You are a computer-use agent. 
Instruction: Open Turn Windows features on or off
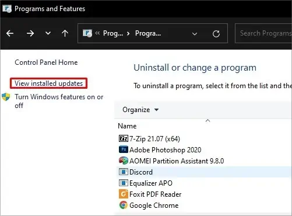pos(59,101)
